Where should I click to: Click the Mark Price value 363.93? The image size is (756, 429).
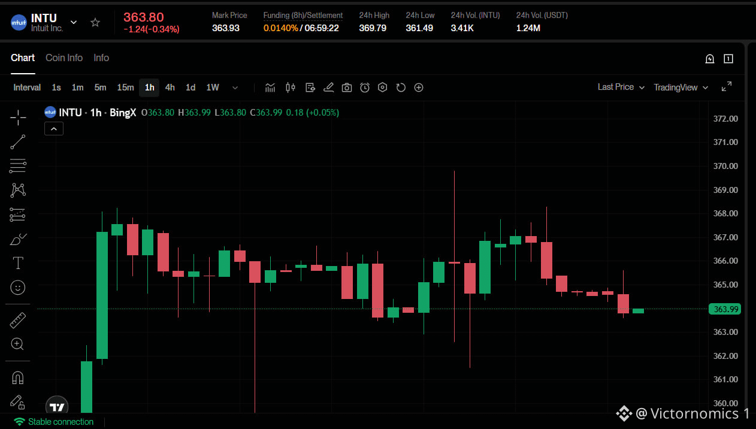point(226,28)
